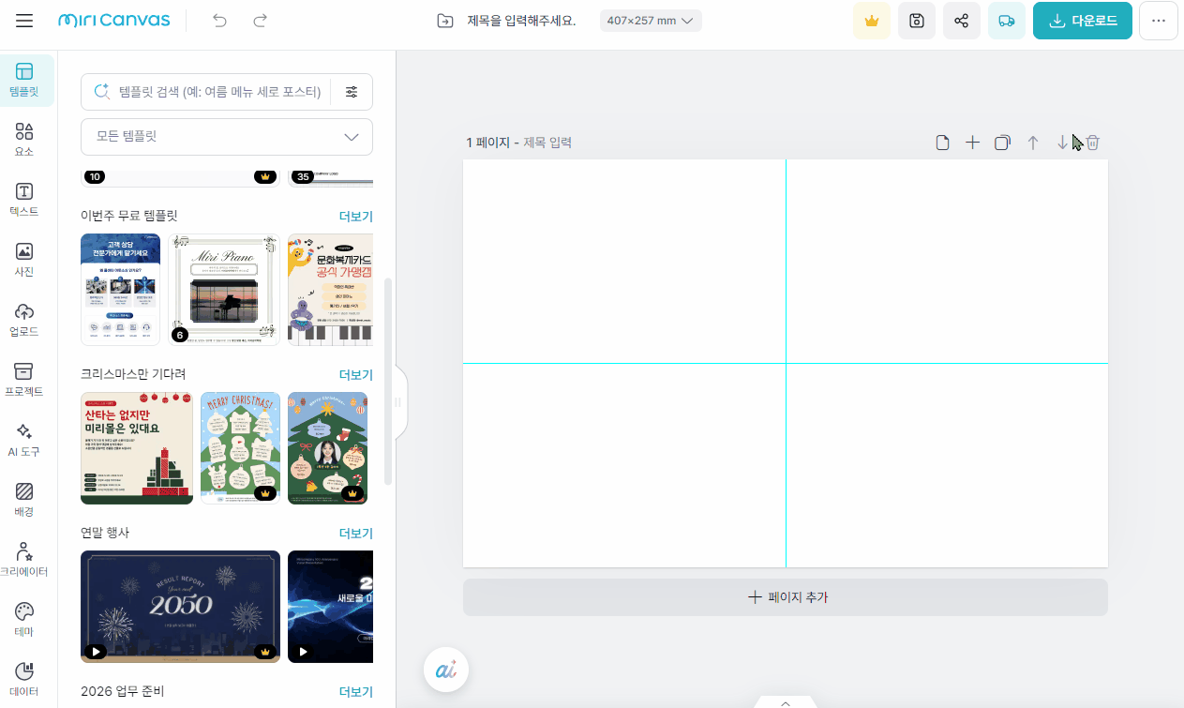Expand the chevron at the bottom of canvas

coord(785,701)
